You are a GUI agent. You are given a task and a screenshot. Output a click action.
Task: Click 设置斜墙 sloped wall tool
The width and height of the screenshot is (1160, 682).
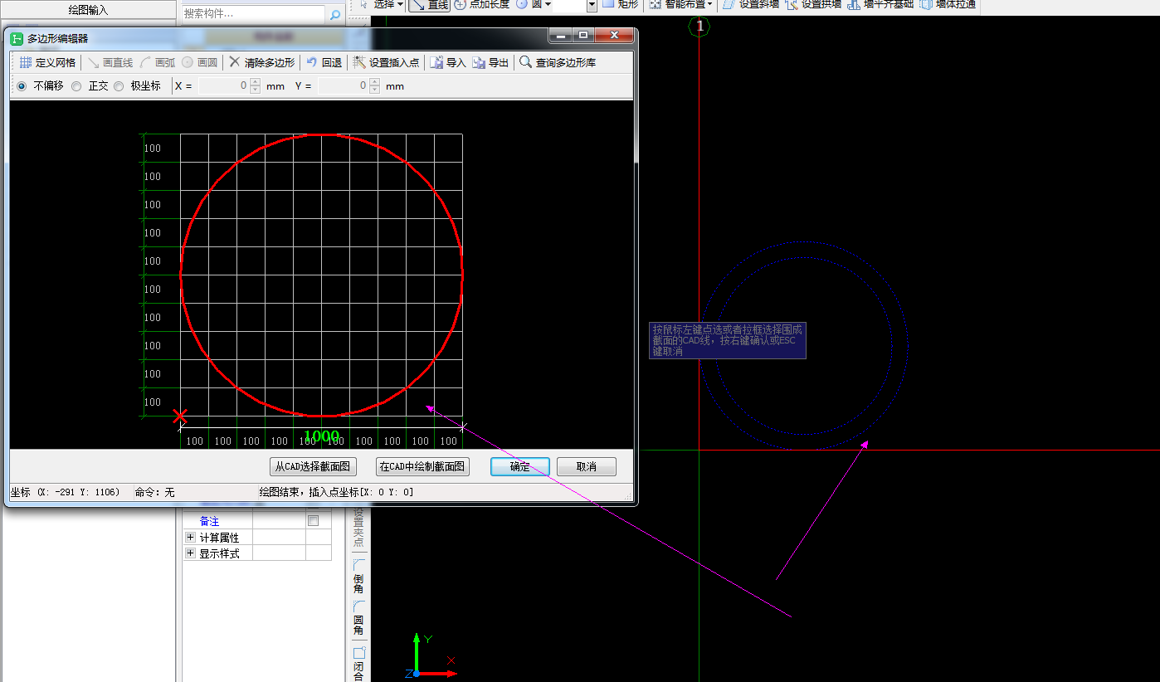coord(752,4)
